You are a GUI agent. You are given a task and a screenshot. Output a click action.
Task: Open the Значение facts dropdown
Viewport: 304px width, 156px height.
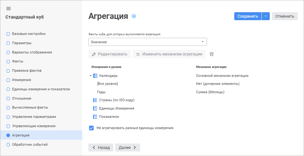148,42
